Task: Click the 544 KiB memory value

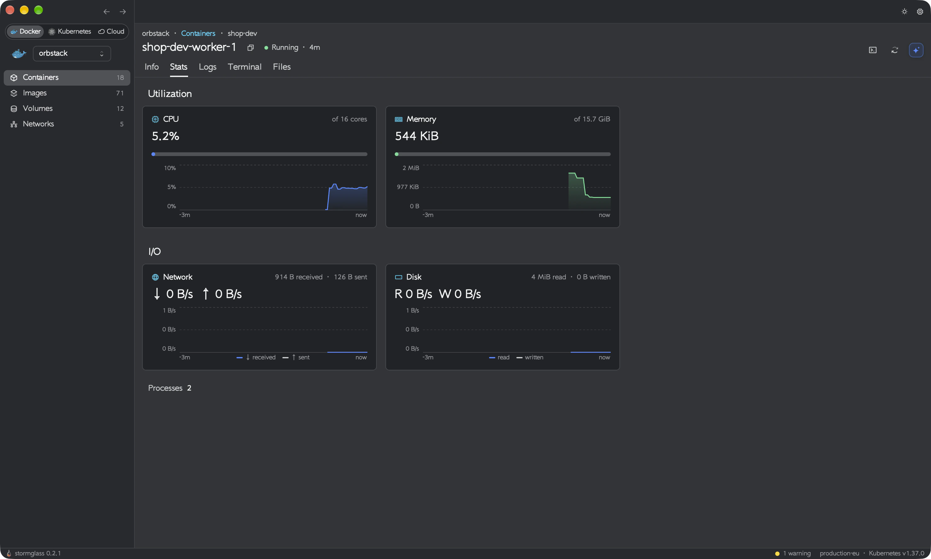Action: point(417,136)
